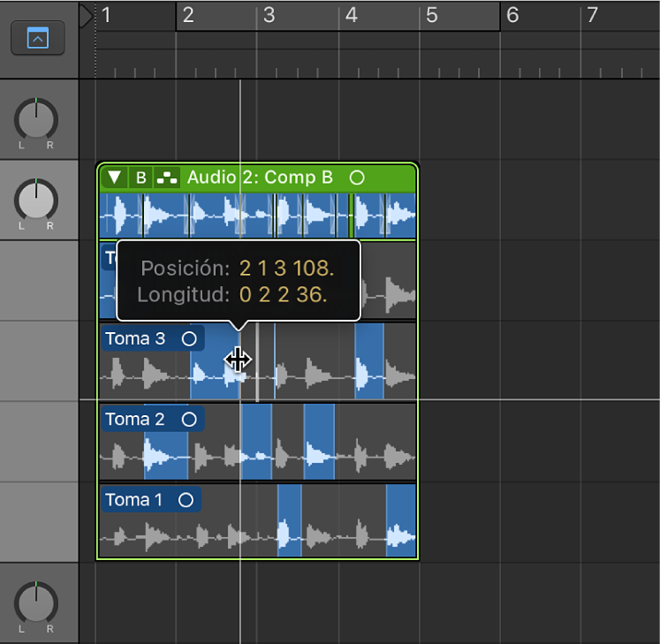Viewport: 660px width, 644px height.
Task: Open the take folder B pop-up menu
Action: coord(140,178)
